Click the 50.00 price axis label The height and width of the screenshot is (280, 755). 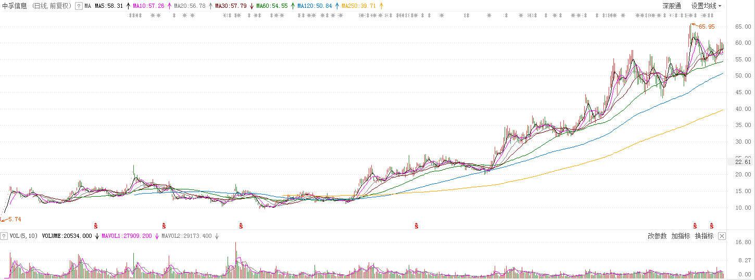pyautogui.click(x=743, y=76)
